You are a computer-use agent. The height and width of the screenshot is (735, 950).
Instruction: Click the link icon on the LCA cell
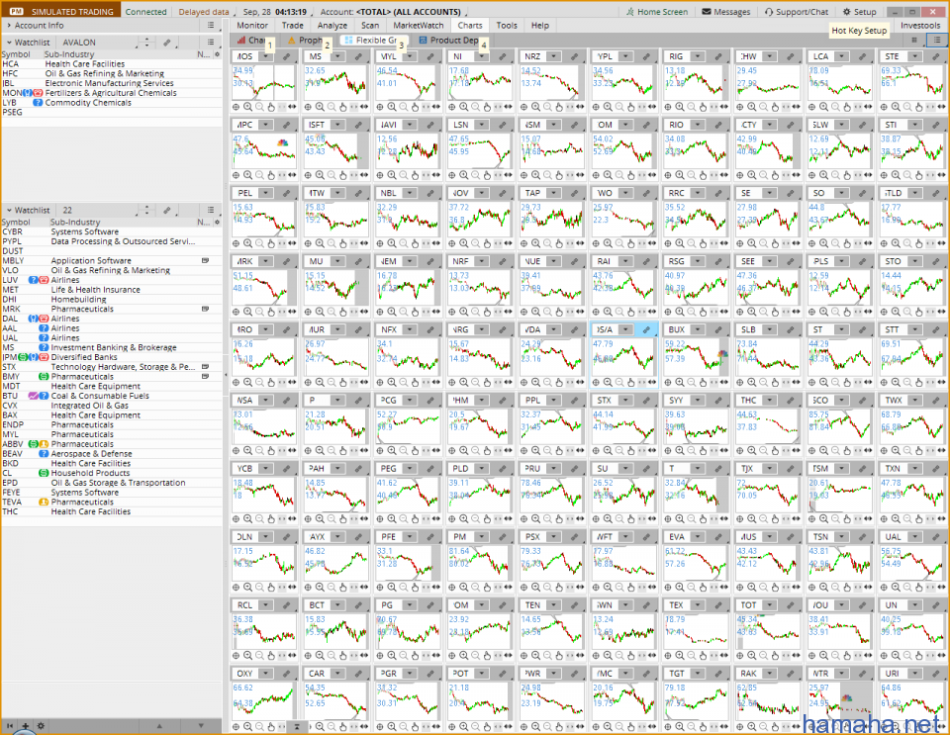point(862,56)
